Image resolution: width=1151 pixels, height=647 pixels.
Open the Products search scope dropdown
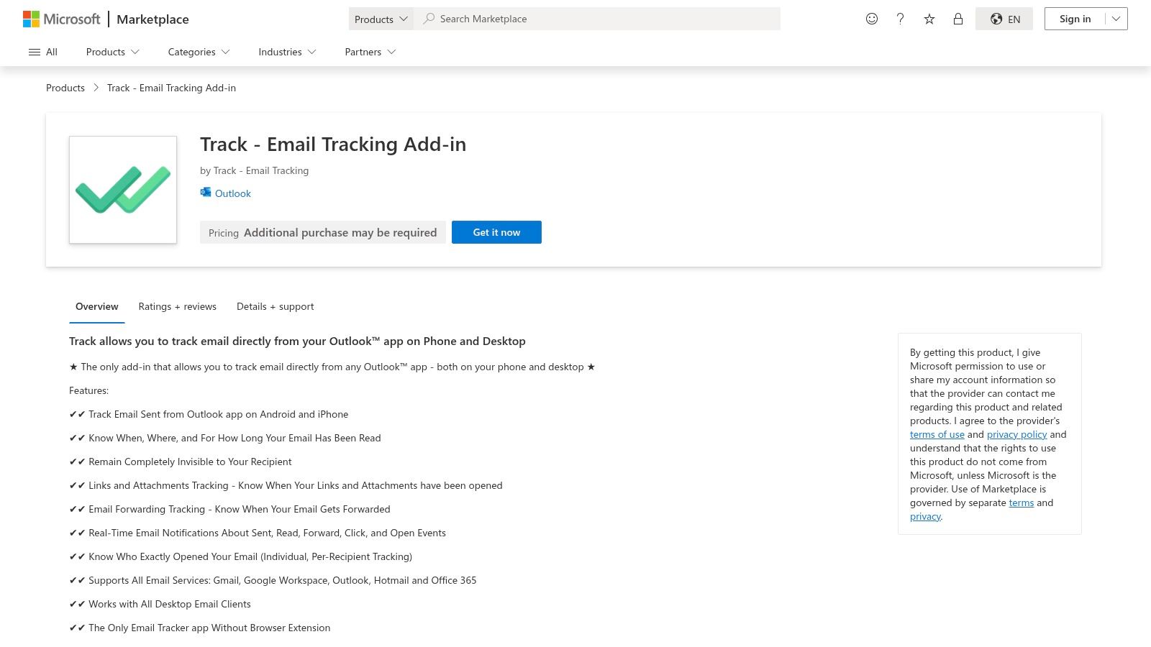click(381, 19)
